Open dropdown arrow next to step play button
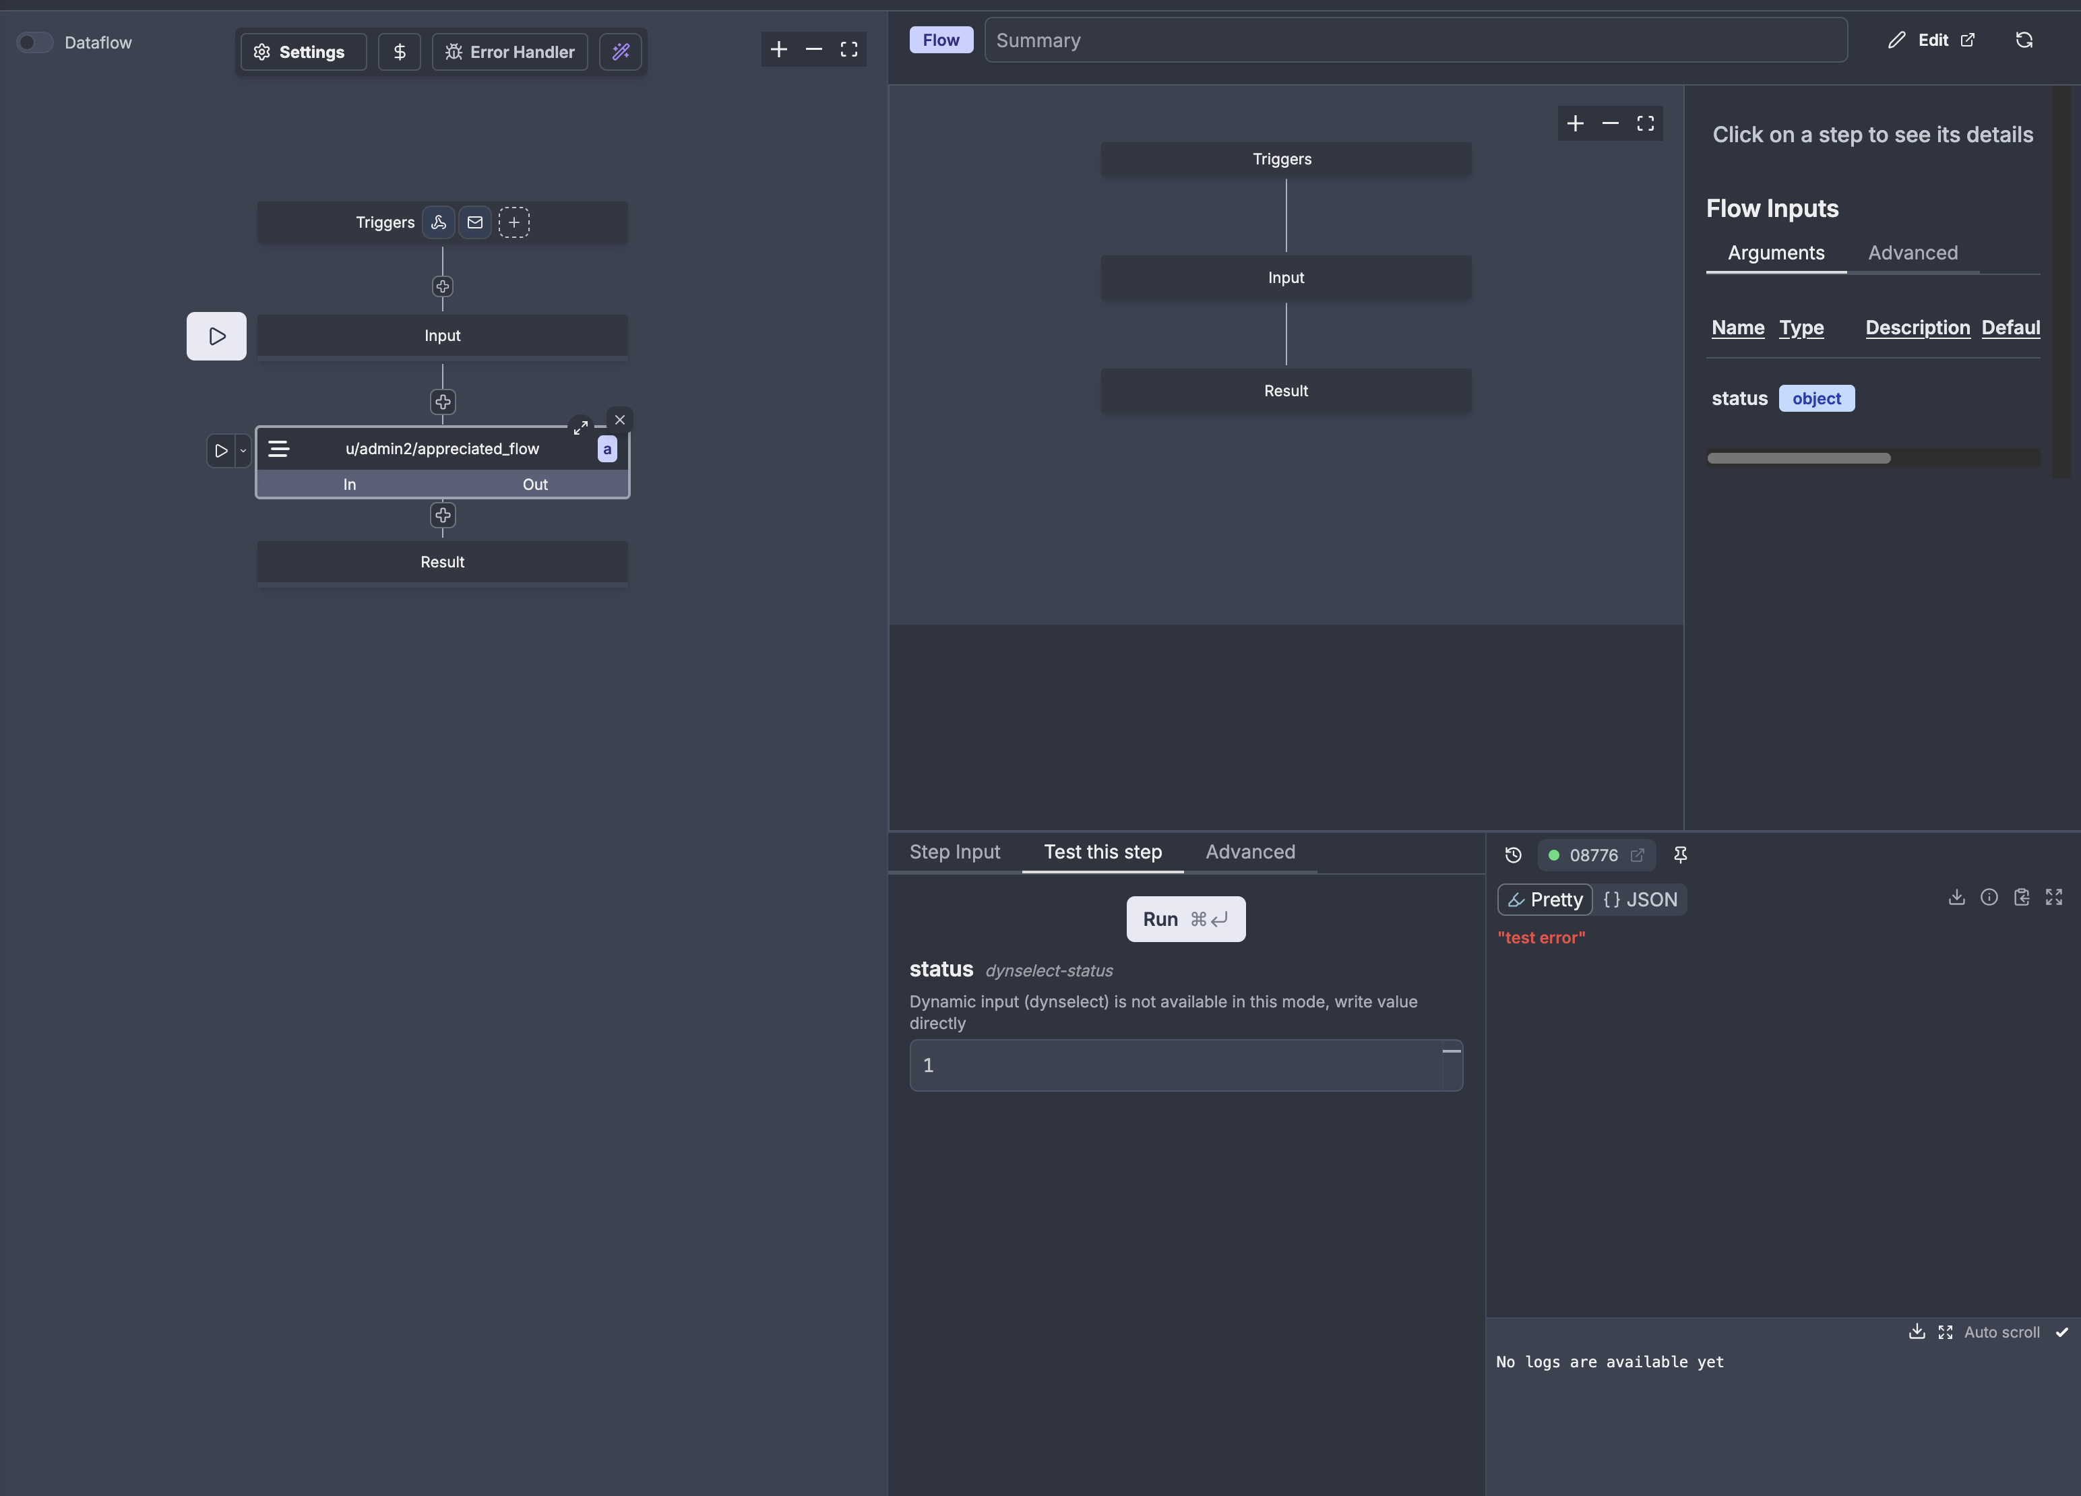Viewport: 2081px width, 1496px height. tap(243, 451)
